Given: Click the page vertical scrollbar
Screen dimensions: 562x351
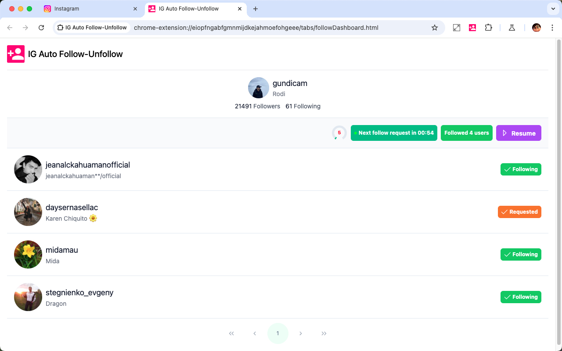Looking at the screenshot, I should (559, 193).
